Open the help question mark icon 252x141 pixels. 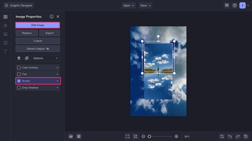tap(235, 5)
